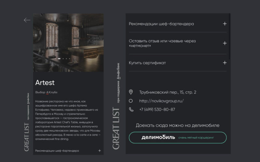
Task: Click the small GREAT LIST logo at left
Action: (27, 137)
